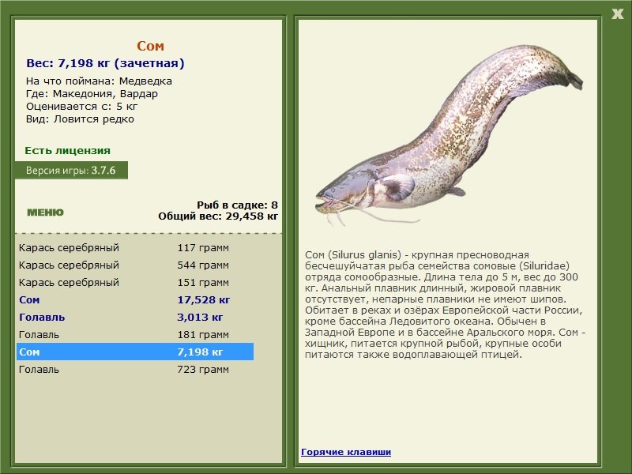This screenshot has height=474, width=632.
Task: Select the Голавль 3,013 кг entry
Action: 135,318
